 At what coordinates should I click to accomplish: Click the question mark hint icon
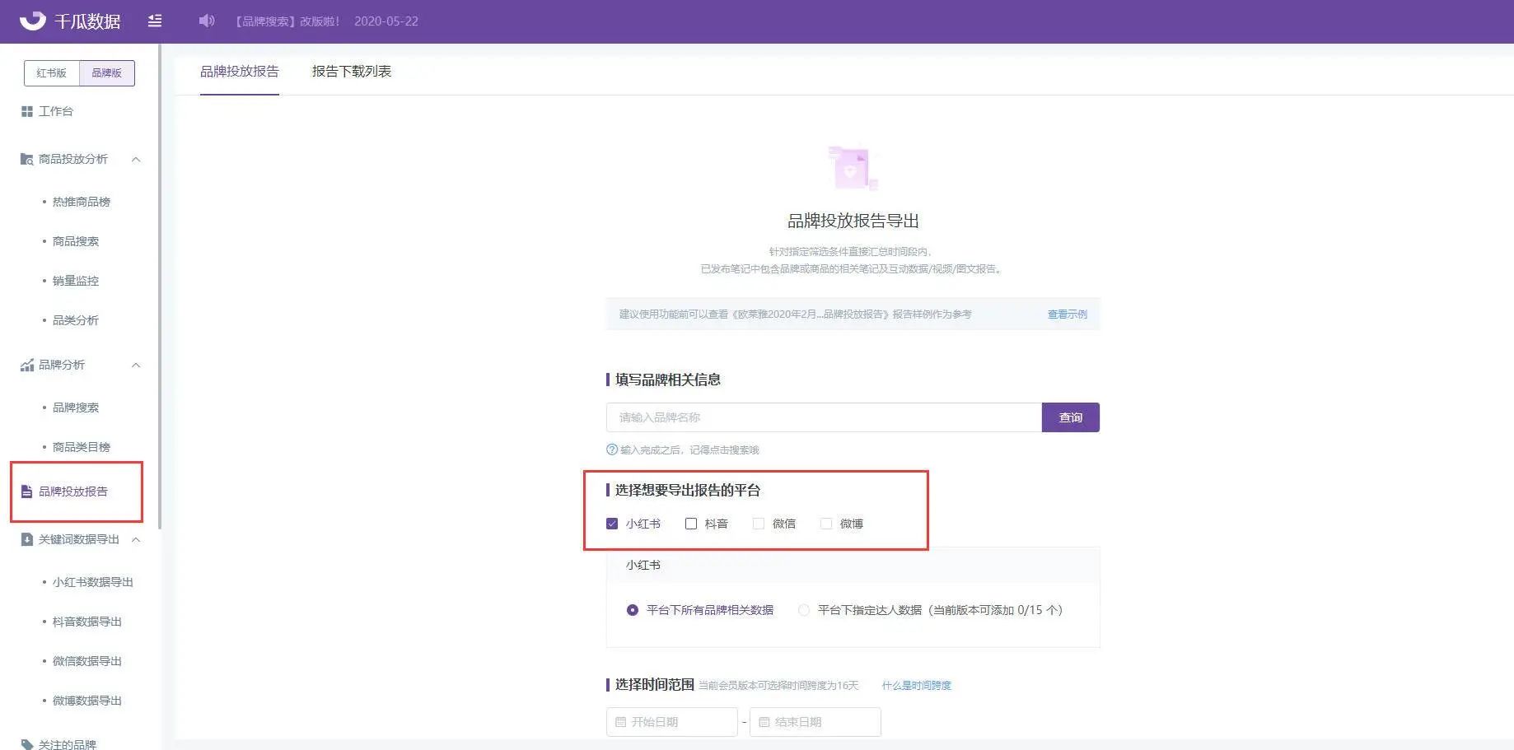612,450
